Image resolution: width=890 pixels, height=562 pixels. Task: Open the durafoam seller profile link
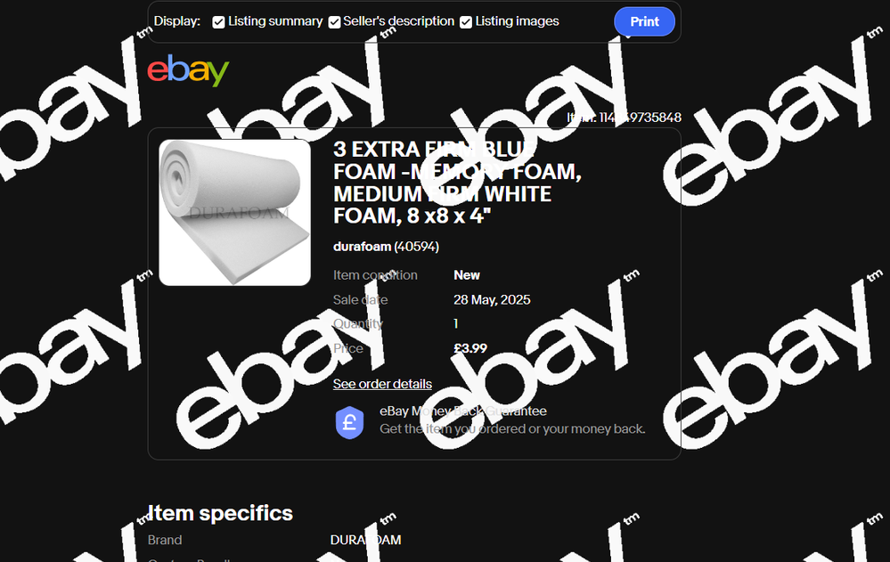point(362,247)
